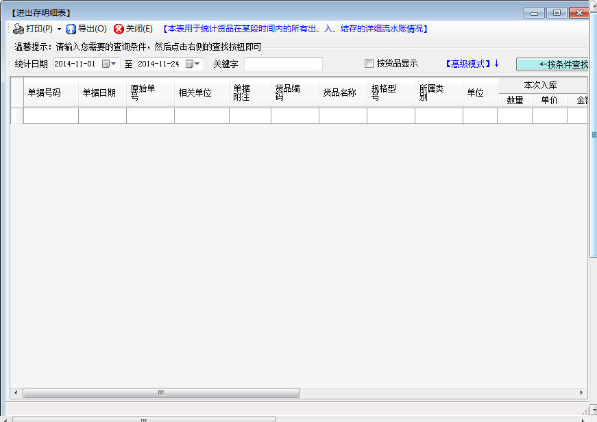This screenshot has height=422, width=597.
Task: Open the dropdown arrow next to 打印(P)
Action: point(59,29)
